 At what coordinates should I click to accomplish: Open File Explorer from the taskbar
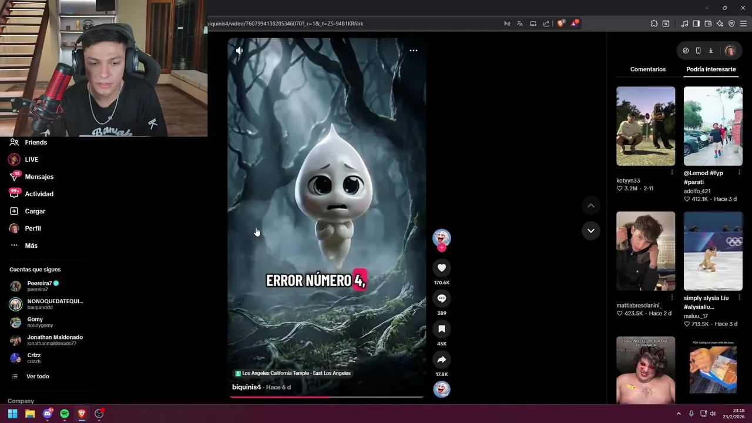pos(30,414)
